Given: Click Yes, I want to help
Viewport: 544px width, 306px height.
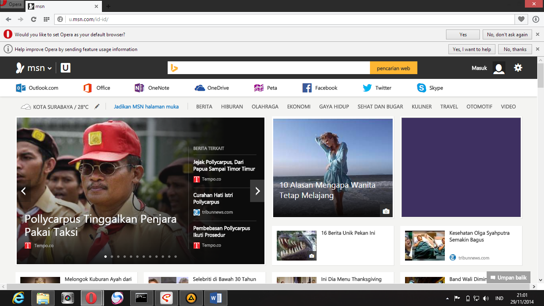Looking at the screenshot, I should pos(472,49).
